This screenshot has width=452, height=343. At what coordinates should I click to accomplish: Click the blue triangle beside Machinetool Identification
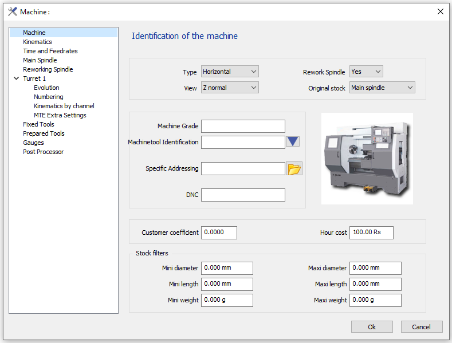(293, 142)
